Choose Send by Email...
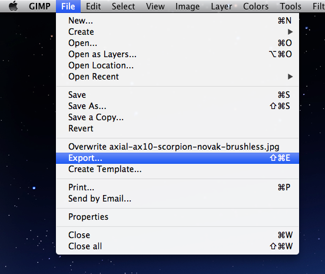Viewport: 325px width, 274px height. pos(177,199)
